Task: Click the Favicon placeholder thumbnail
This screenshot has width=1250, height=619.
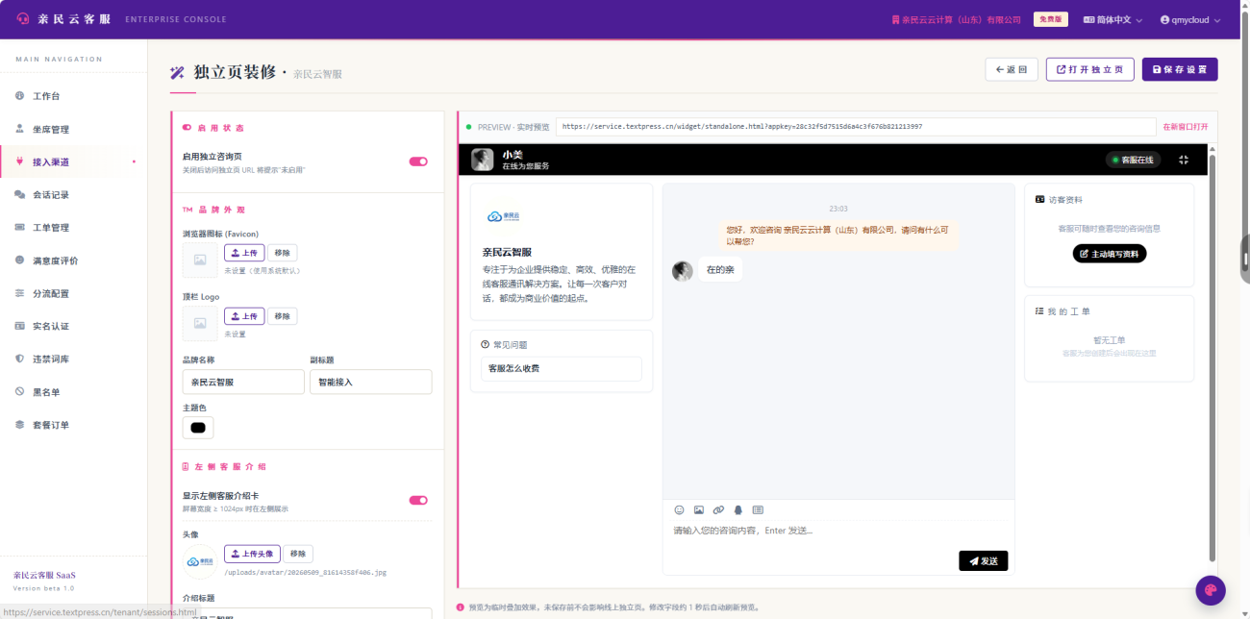Action: 200,260
